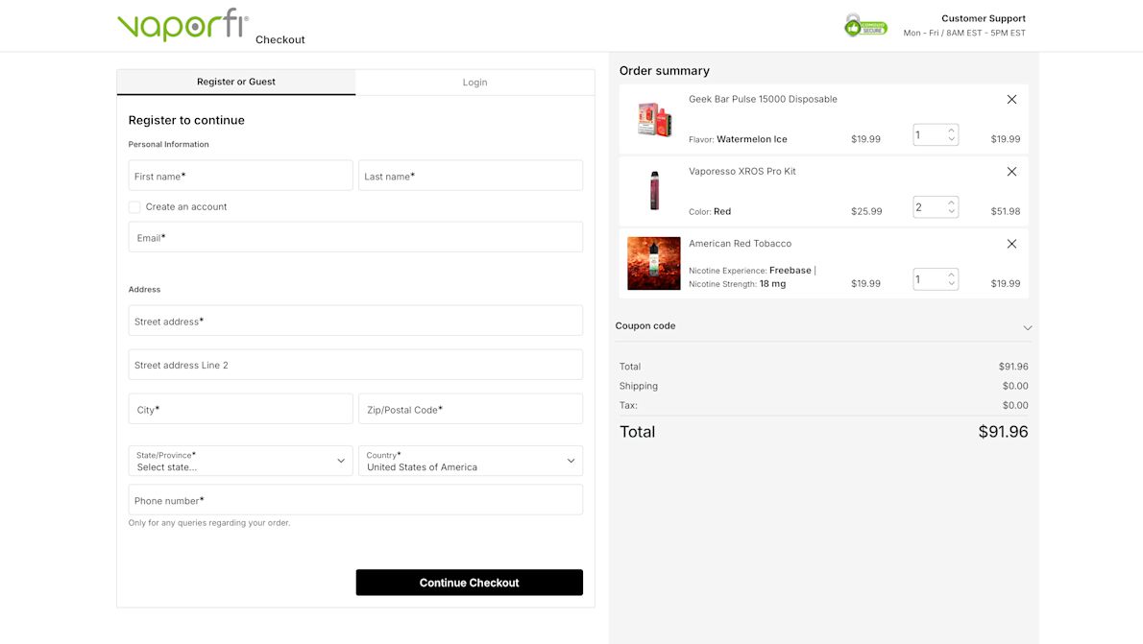The width and height of the screenshot is (1143, 644).
Task: Click the Continue Checkout button
Action: coord(470,582)
